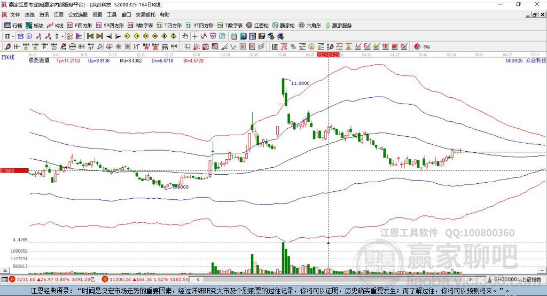
Task: Open the calendar icon in toolbar
Action: (234, 36)
